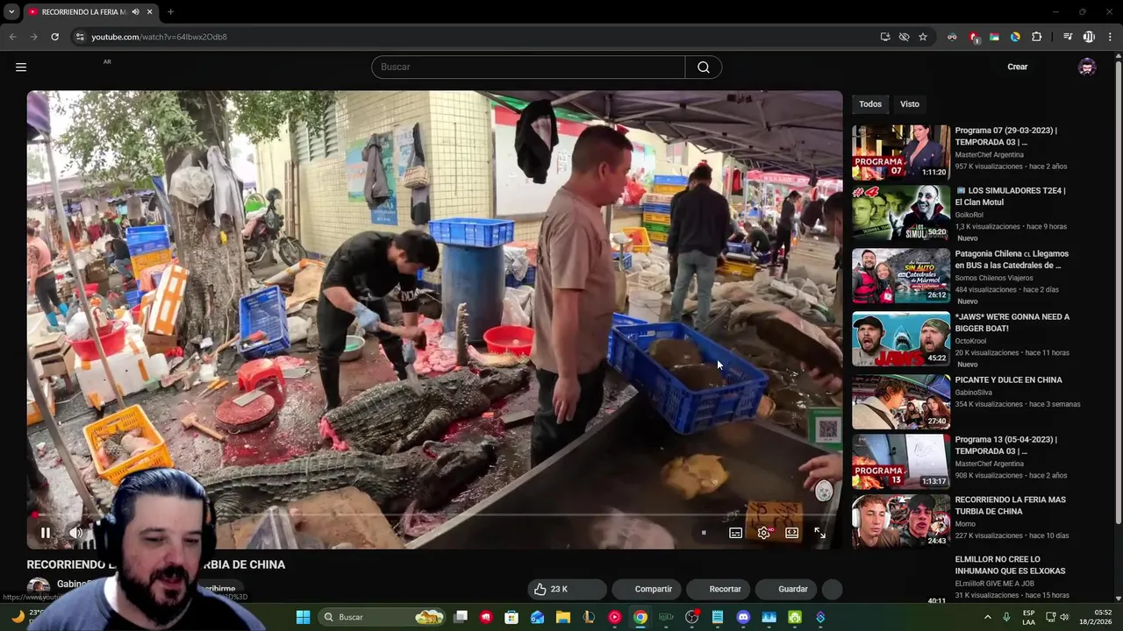
Task: Switch to theater mode view
Action: pyautogui.click(x=791, y=532)
